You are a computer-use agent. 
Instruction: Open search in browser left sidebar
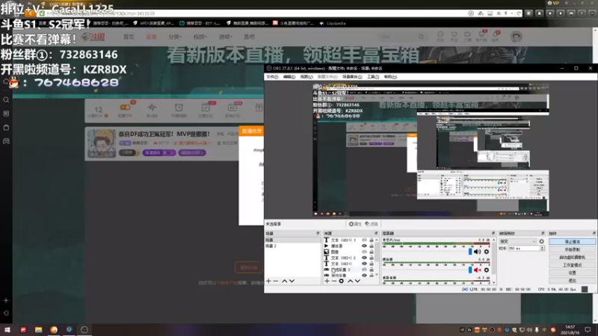6,100
